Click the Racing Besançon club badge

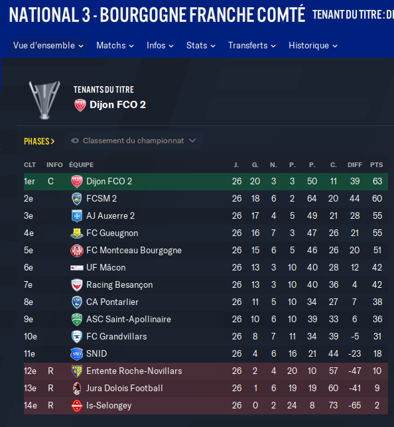pos(77,285)
